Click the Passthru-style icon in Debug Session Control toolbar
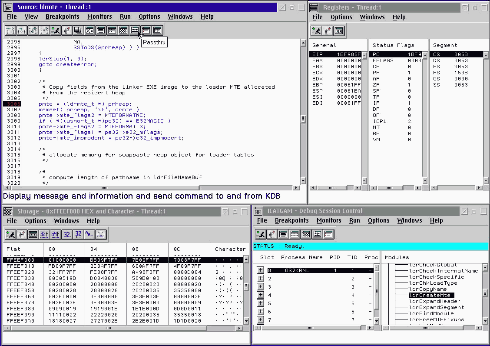This screenshot has height=346, width=490. [317, 234]
